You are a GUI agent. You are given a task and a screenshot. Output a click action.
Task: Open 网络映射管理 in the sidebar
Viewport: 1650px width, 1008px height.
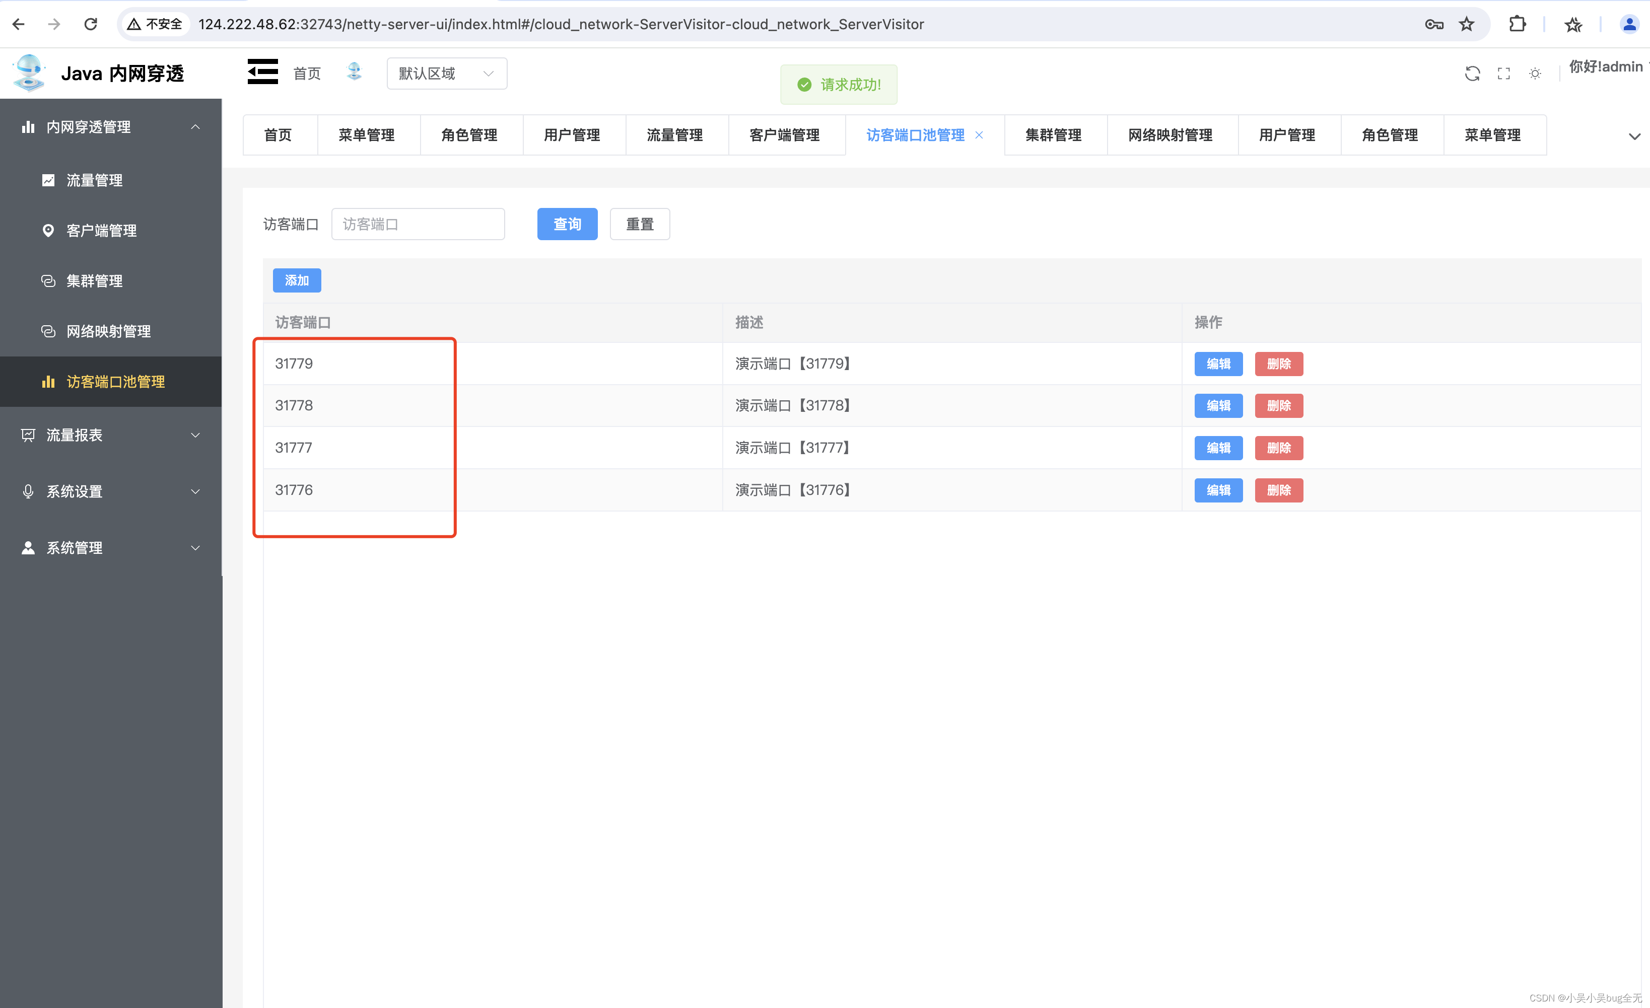tap(110, 331)
